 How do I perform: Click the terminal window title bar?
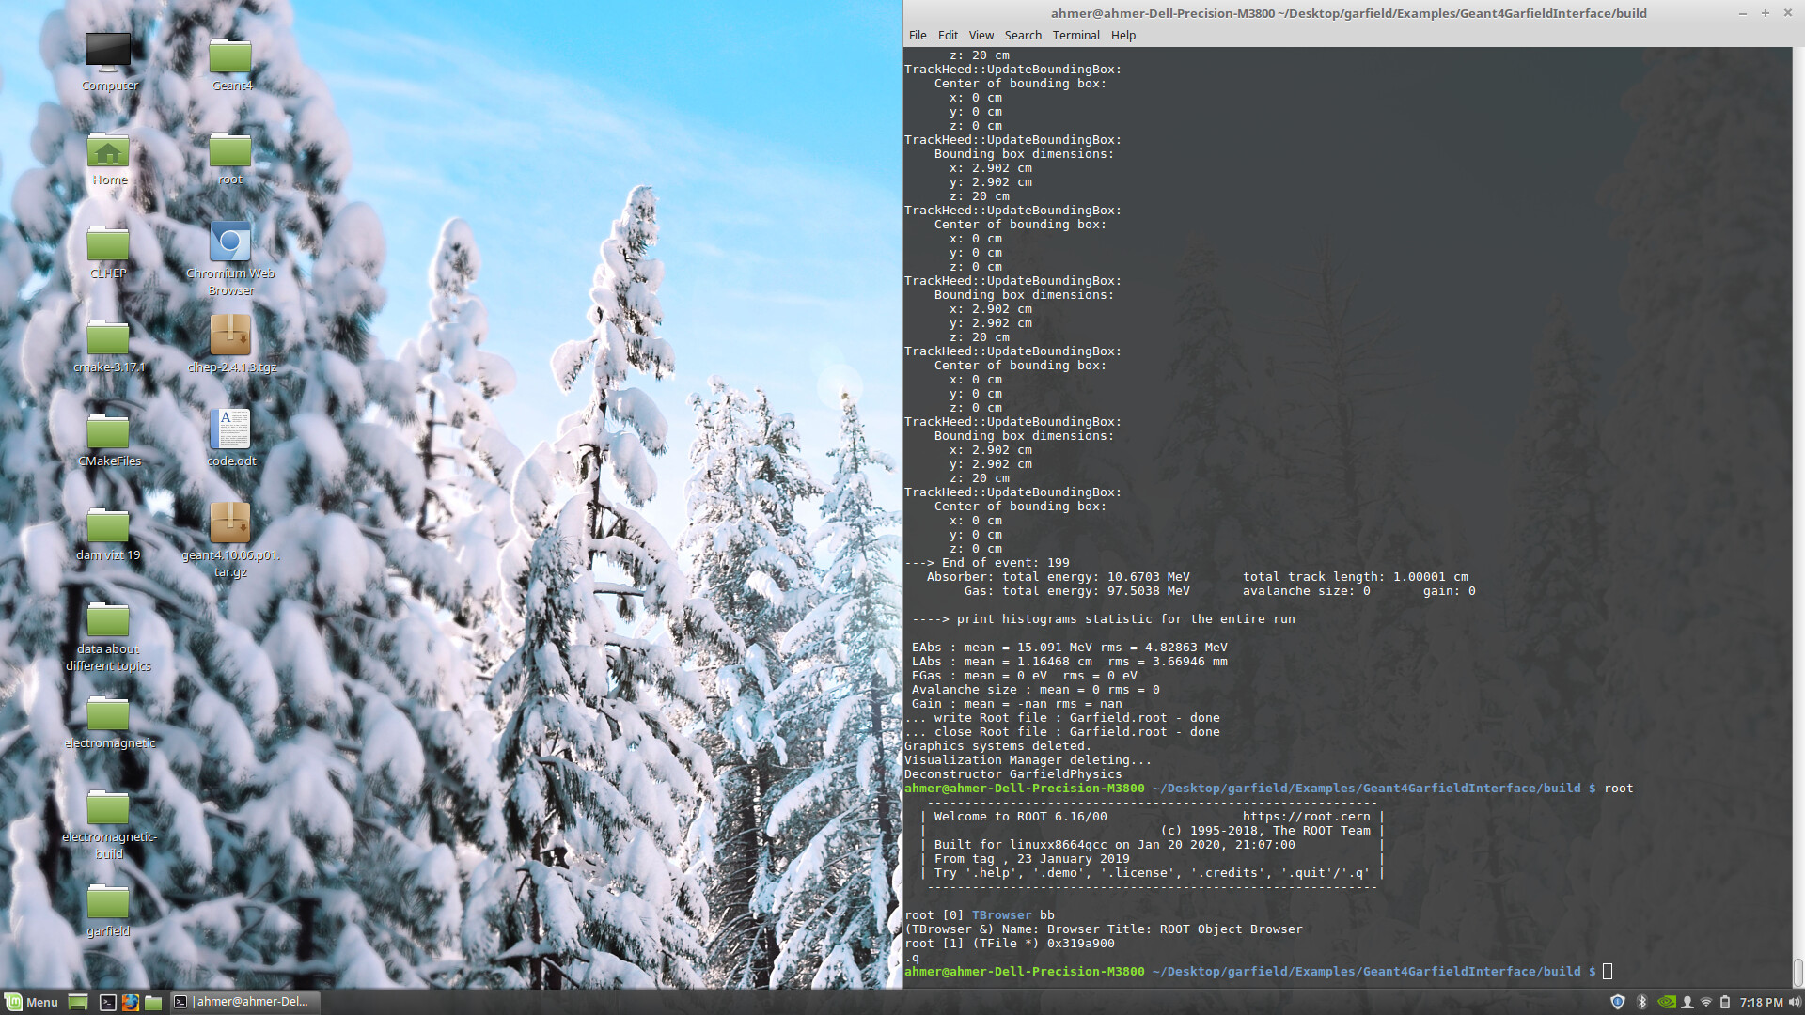click(1348, 13)
